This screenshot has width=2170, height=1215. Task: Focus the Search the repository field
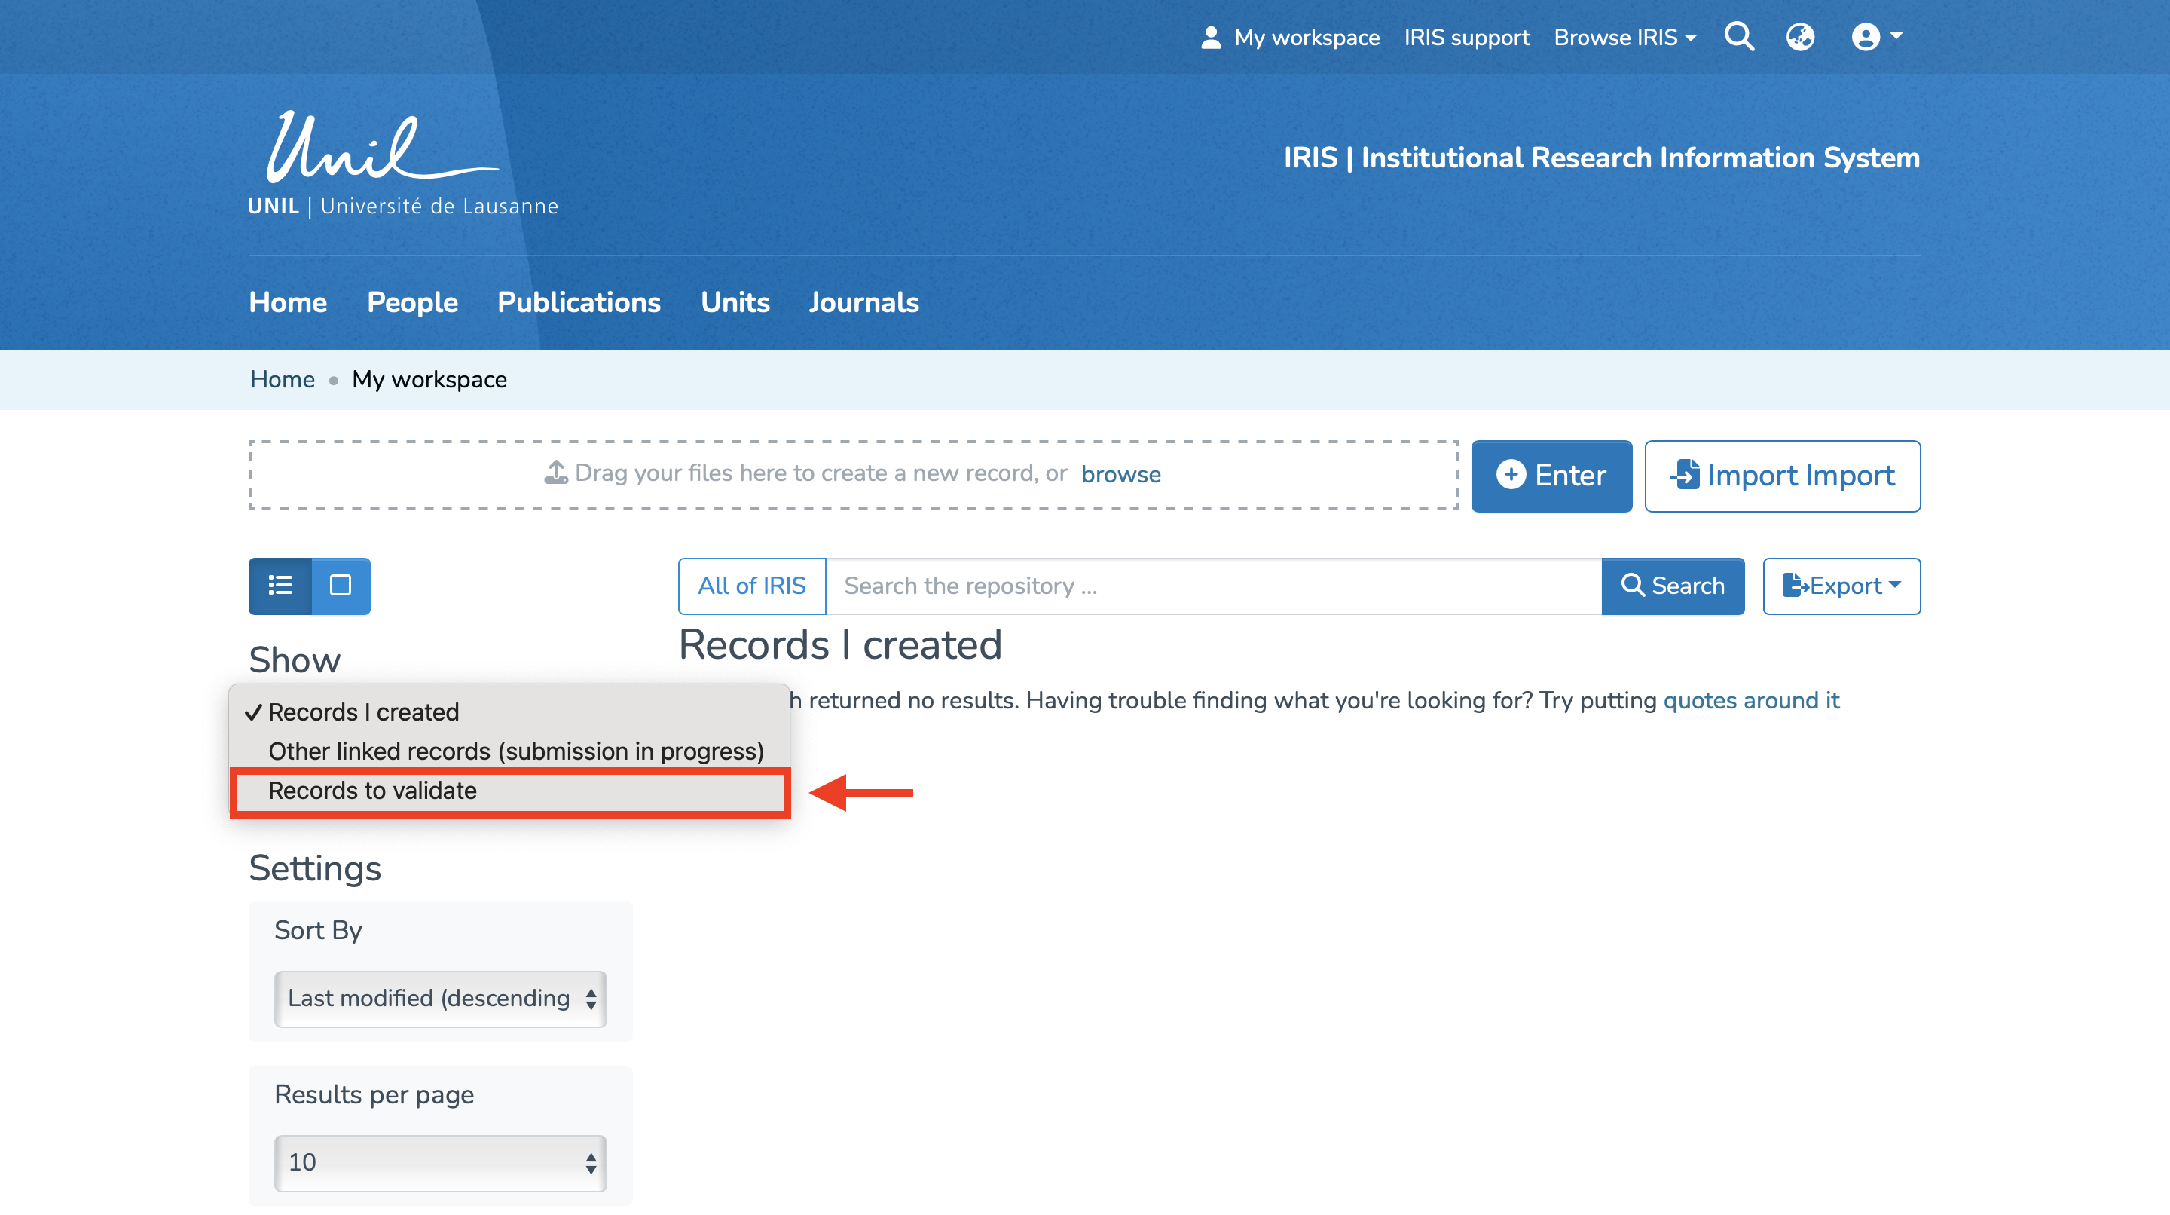point(1213,586)
